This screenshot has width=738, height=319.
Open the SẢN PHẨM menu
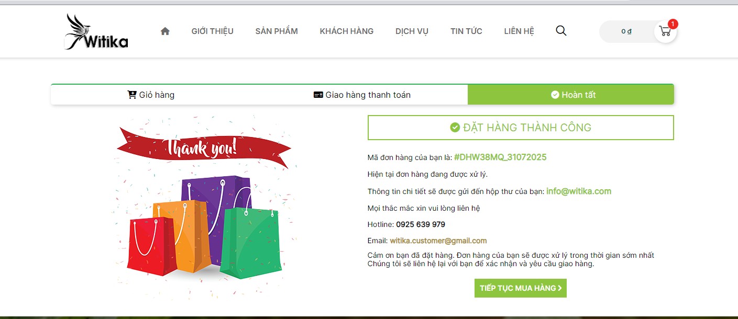click(x=277, y=31)
